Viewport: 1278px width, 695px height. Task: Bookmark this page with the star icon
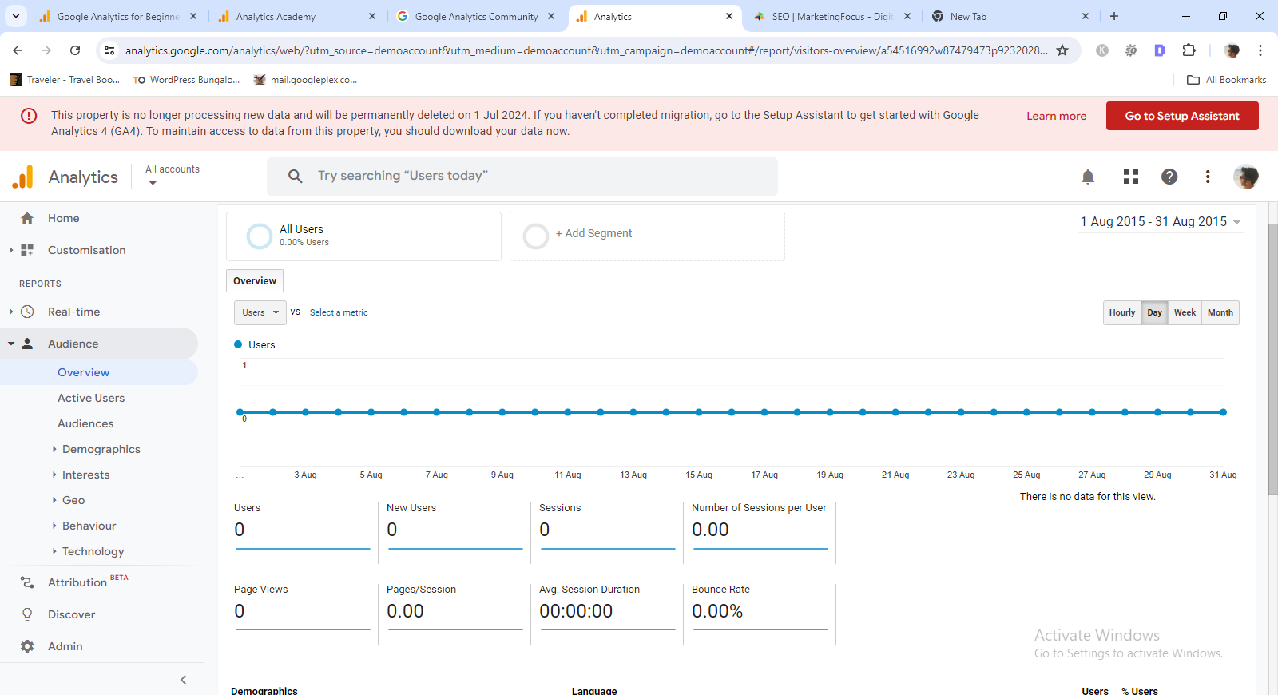(1062, 50)
